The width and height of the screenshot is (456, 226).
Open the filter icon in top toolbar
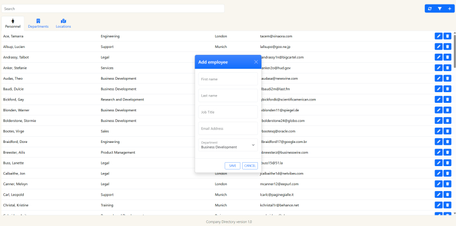point(440,8)
